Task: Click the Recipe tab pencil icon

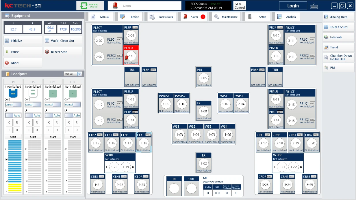Action: [x=123, y=17]
